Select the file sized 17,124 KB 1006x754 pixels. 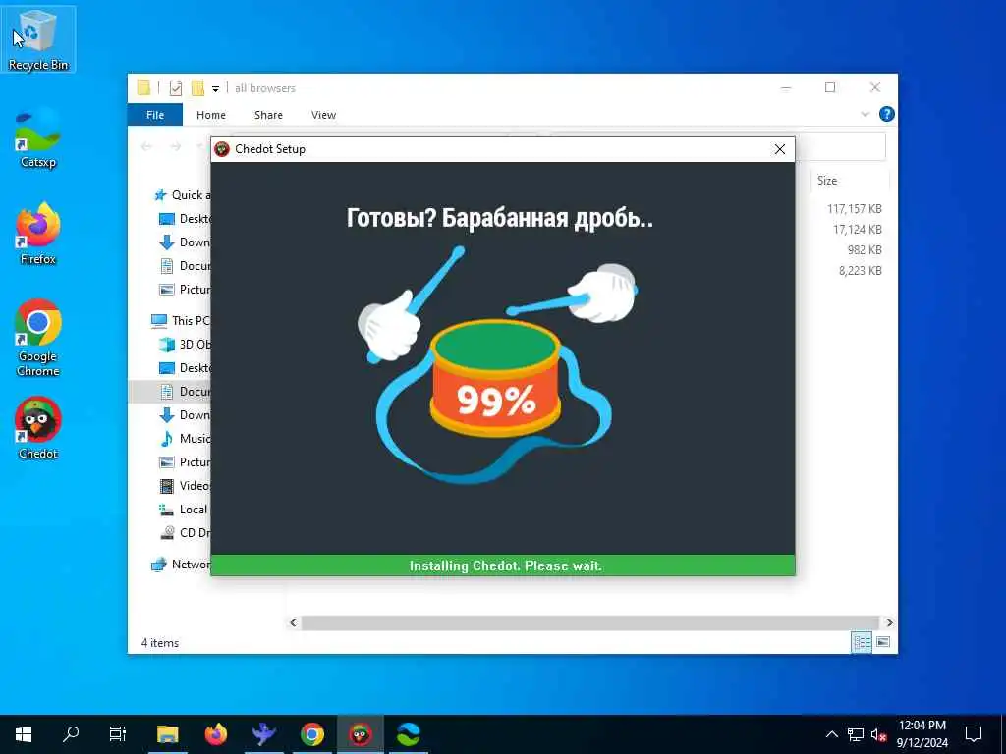(x=857, y=230)
